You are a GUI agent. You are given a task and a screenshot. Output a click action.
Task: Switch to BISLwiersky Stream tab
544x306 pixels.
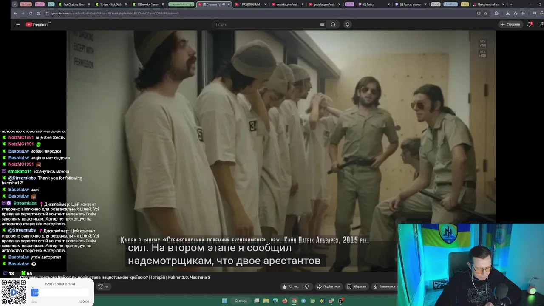(x=148, y=4)
